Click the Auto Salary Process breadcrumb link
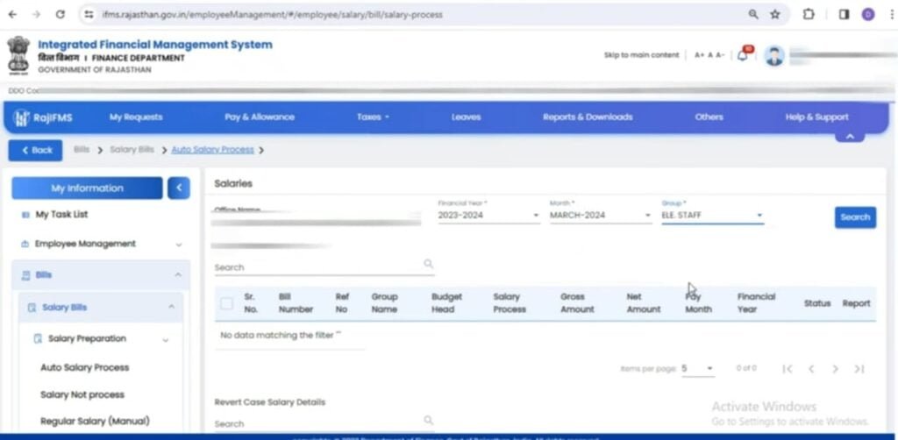This screenshot has width=898, height=440. tap(212, 150)
